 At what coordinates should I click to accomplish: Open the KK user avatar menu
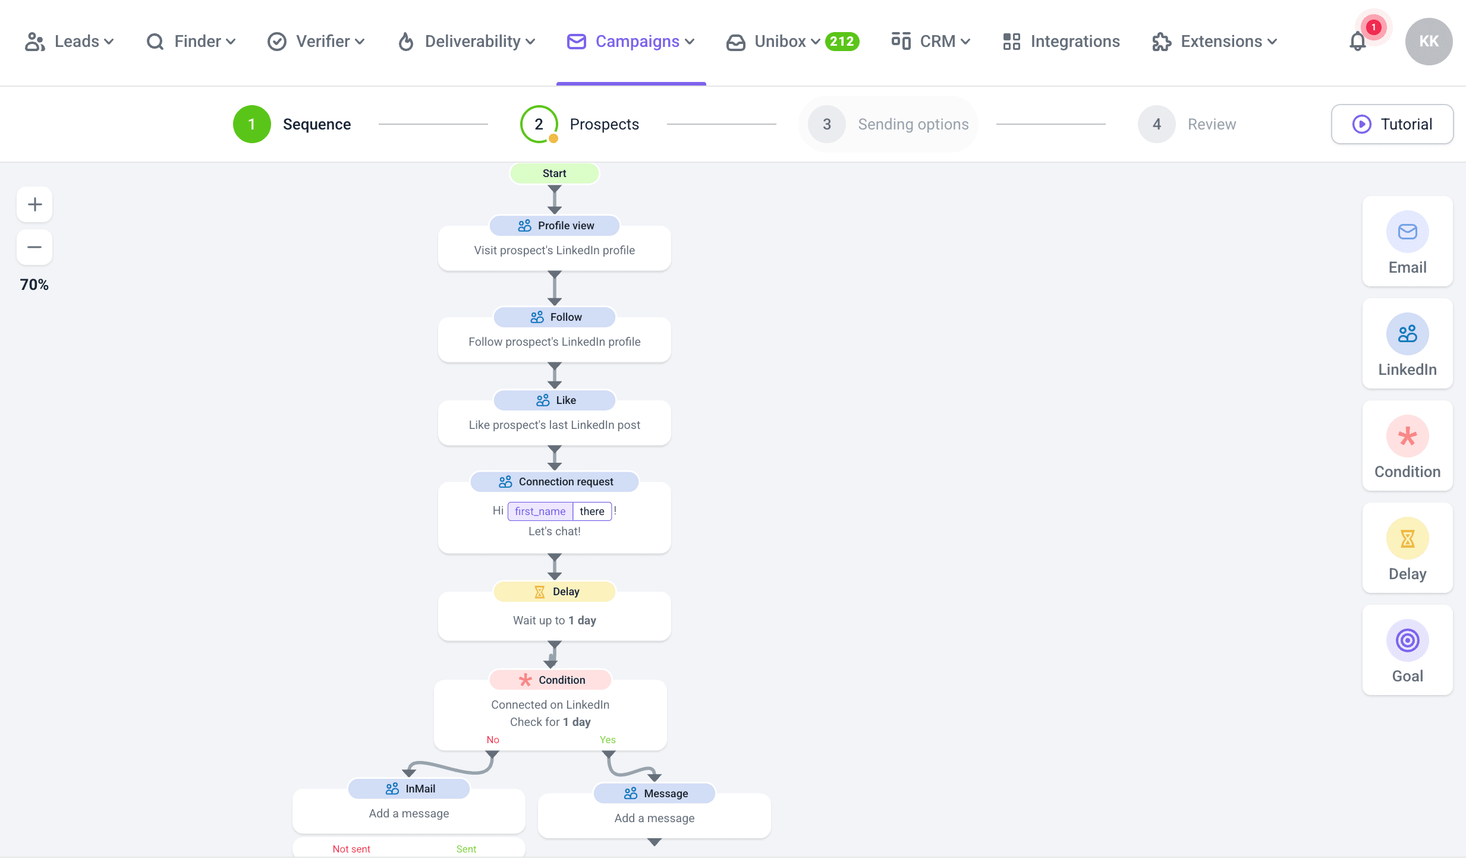[x=1429, y=42]
